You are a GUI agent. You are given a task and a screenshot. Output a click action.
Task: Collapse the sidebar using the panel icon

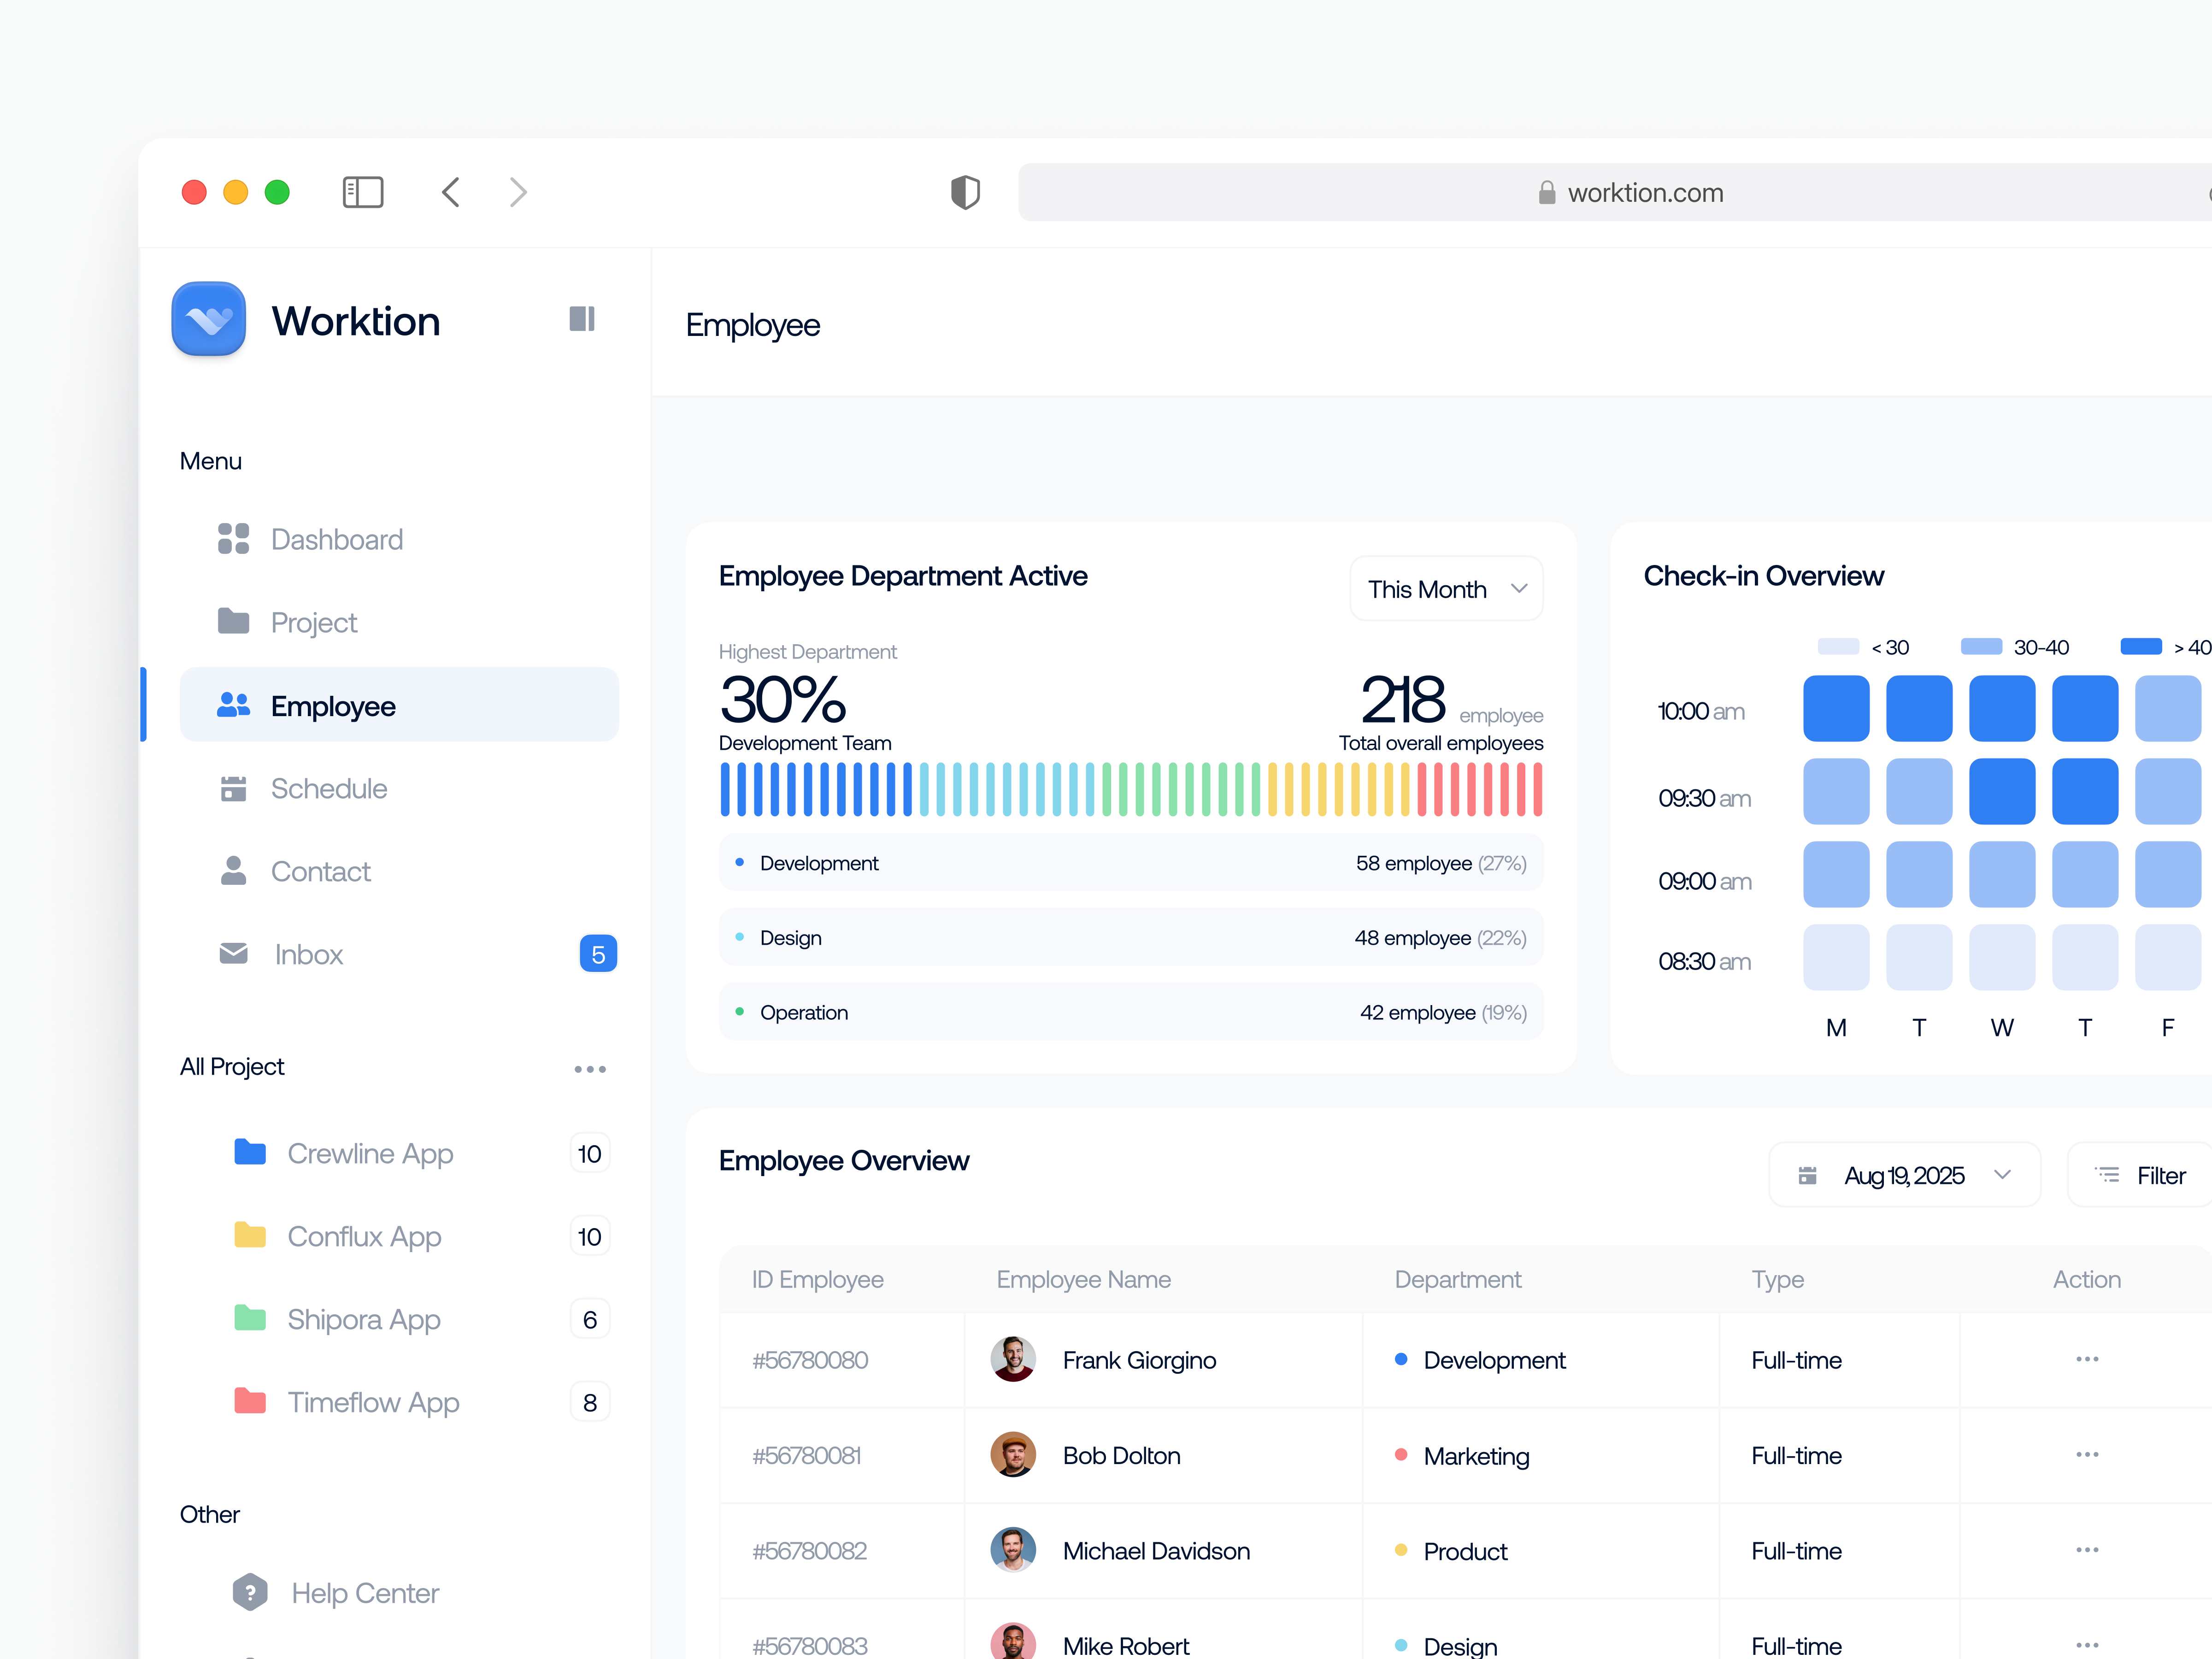[x=582, y=319]
